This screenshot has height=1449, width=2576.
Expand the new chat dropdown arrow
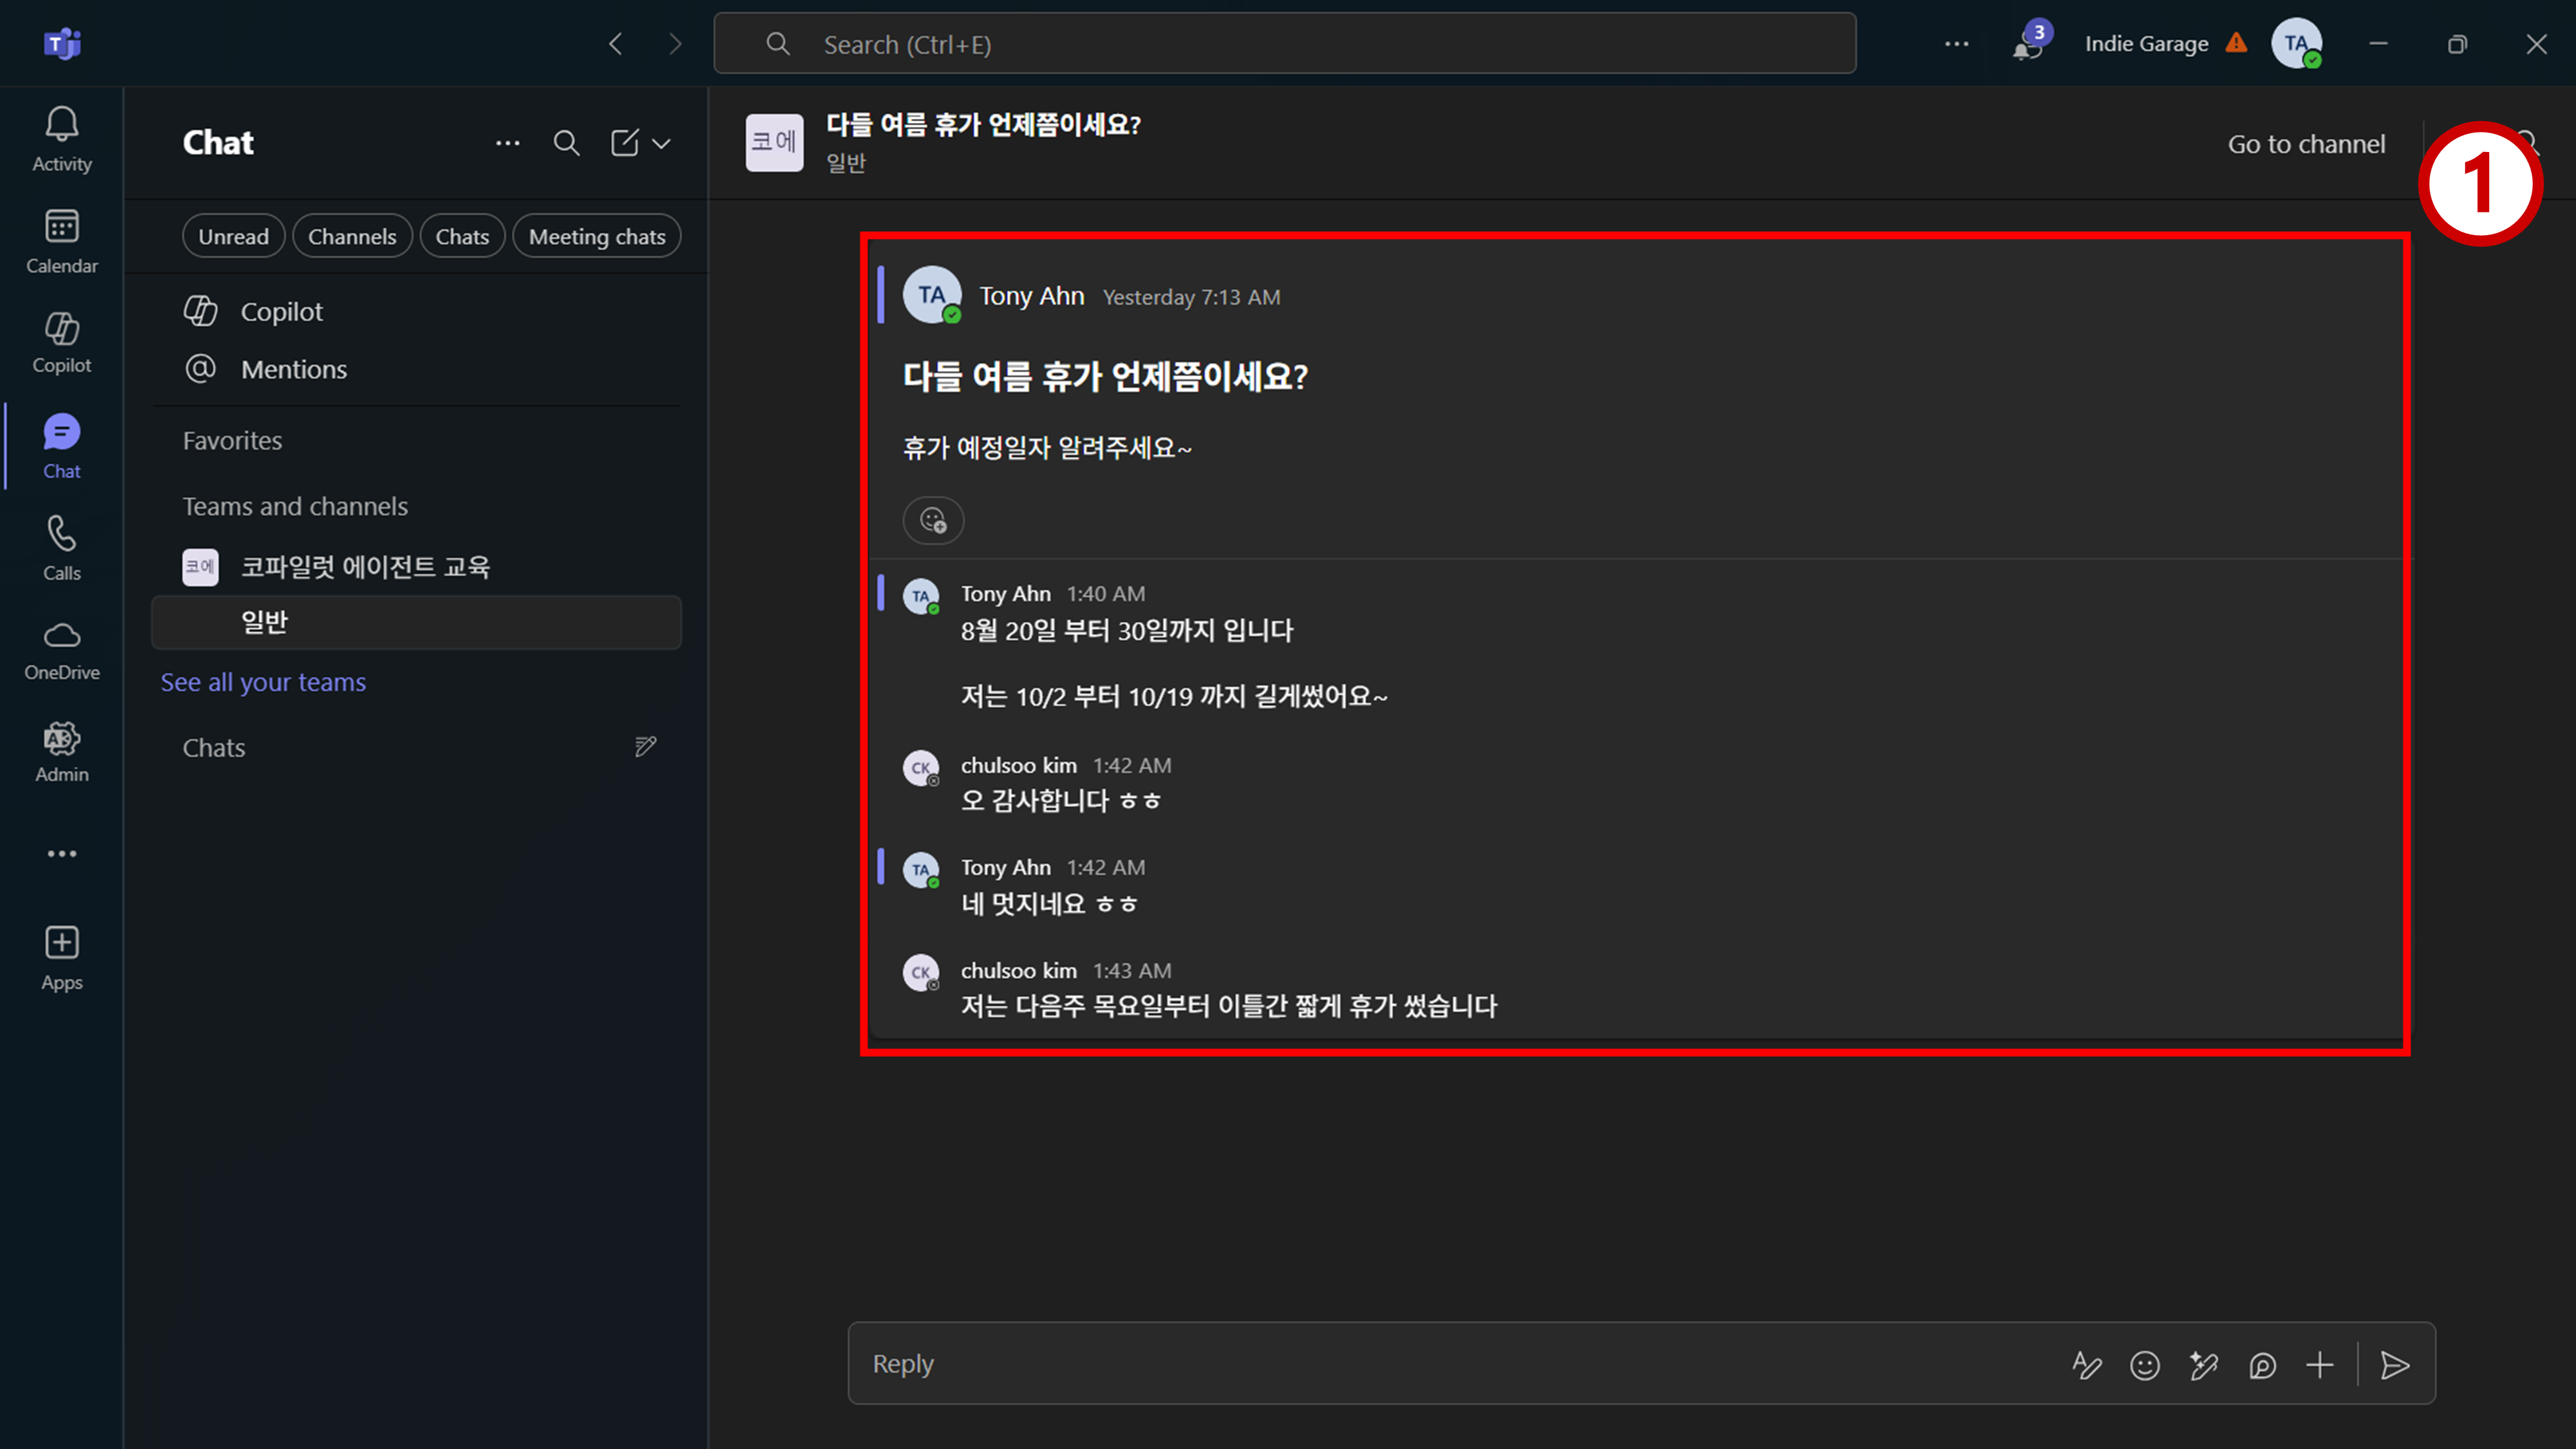[x=661, y=143]
